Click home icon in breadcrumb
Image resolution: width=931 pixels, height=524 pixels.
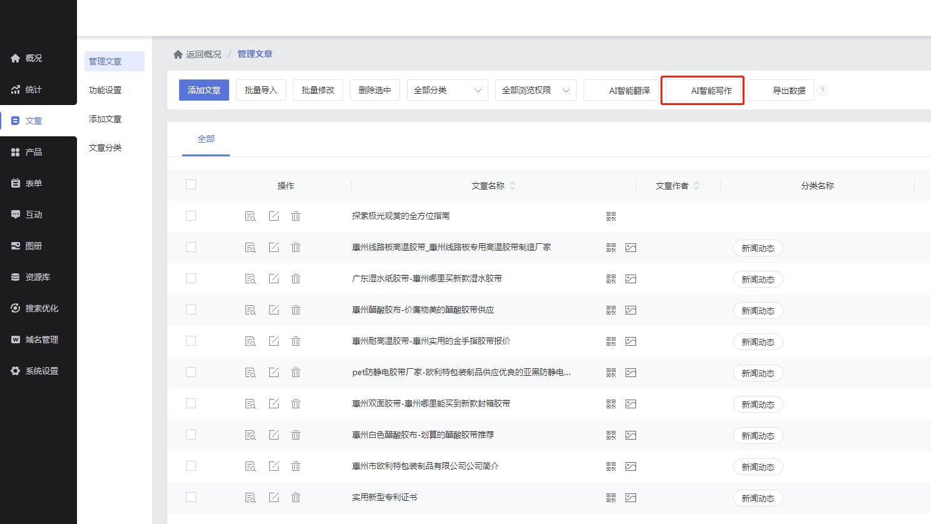click(178, 54)
